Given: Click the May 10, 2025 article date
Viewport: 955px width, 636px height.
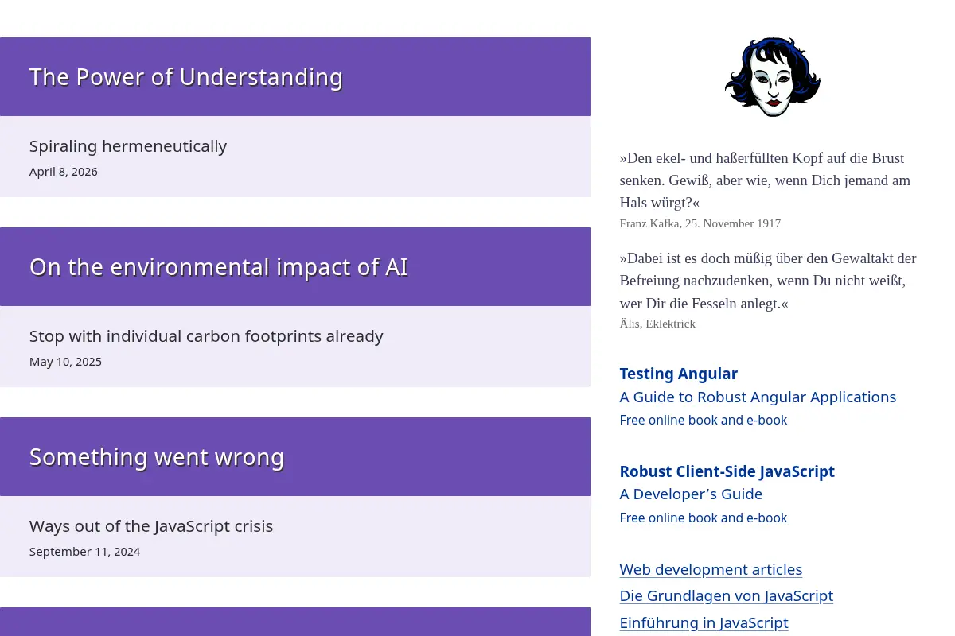Looking at the screenshot, I should coord(65,362).
